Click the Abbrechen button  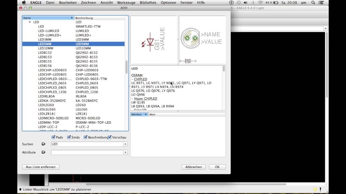point(194,167)
